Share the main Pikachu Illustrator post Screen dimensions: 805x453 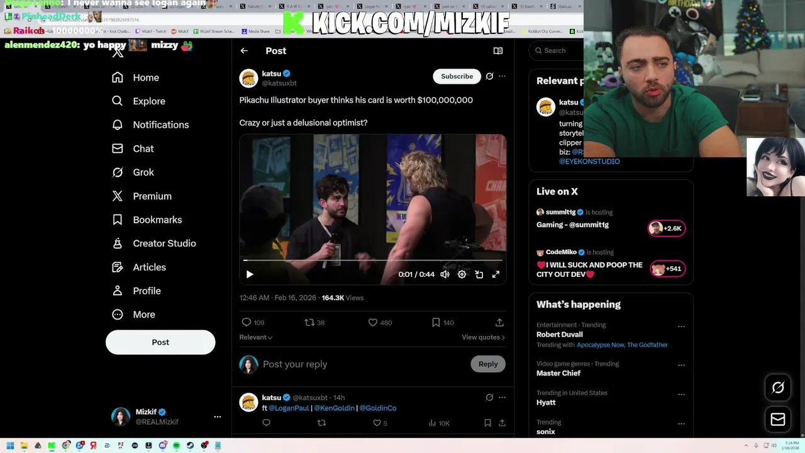tap(499, 322)
